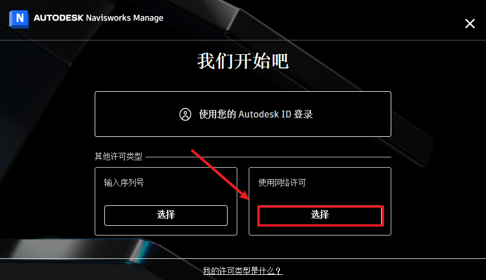Click the 其他许可类型 section label

coord(119,156)
